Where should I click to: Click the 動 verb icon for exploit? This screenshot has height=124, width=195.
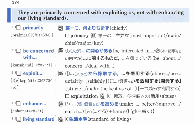pos(61,73)
